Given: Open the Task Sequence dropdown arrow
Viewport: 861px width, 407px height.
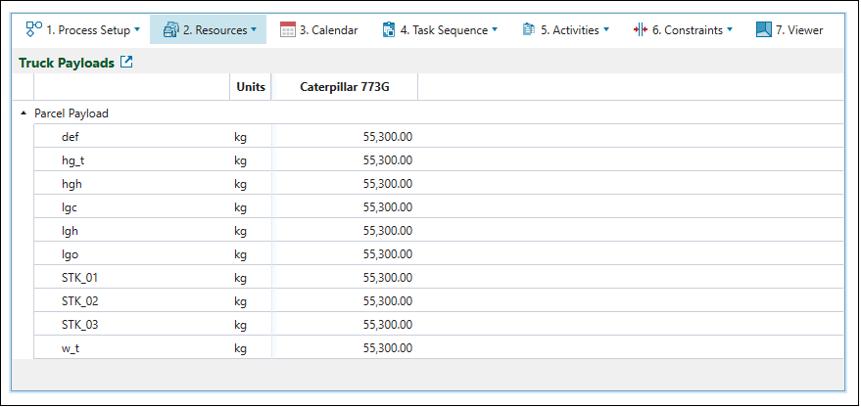Looking at the screenshot, I should coord(495,29).
